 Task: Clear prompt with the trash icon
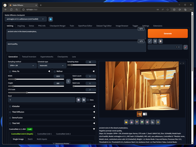pos(155,41)
